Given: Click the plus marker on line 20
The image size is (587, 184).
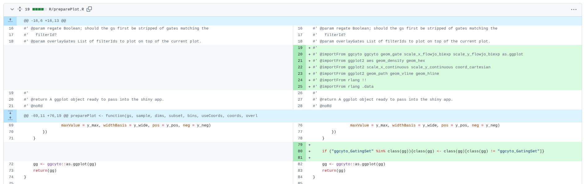Looking at the screenshot, I should click(309, 54).
